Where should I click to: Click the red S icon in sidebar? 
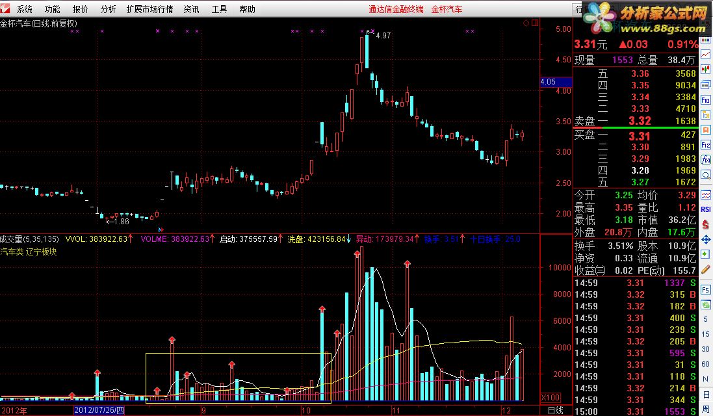click(706, 224)
